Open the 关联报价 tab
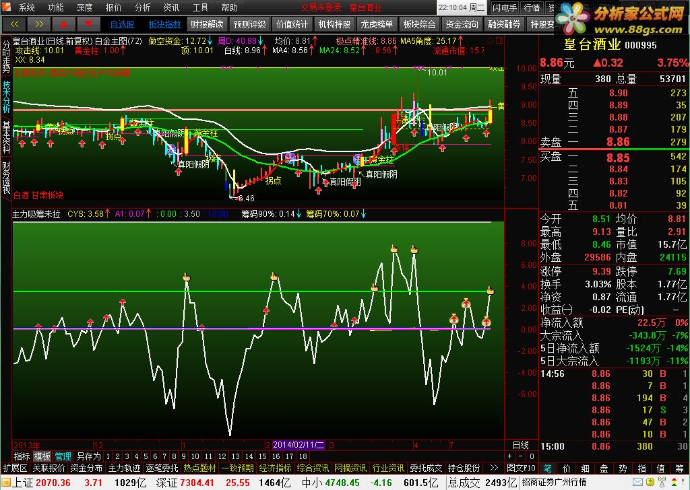690x490 pixels. 49,468
